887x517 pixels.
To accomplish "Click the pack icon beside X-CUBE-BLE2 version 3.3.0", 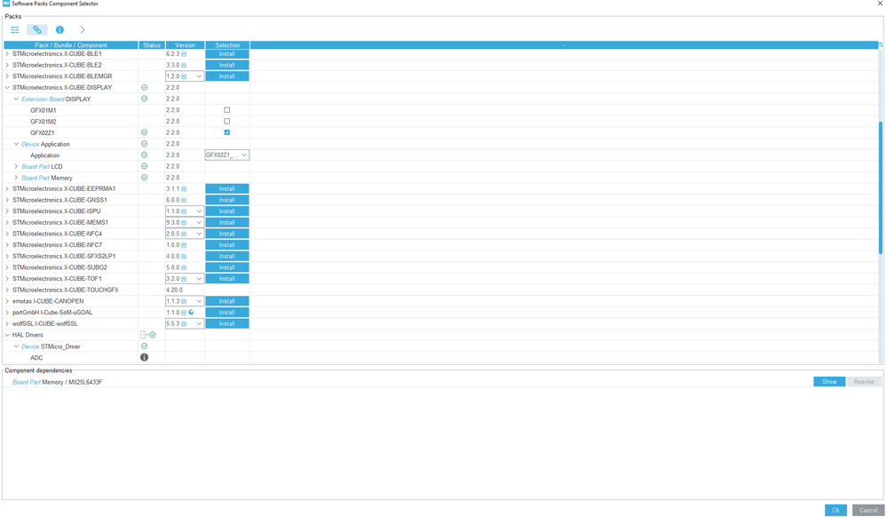I will tap(184, 66).
